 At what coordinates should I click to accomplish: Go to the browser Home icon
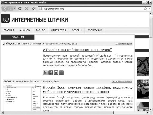[34, 9]
